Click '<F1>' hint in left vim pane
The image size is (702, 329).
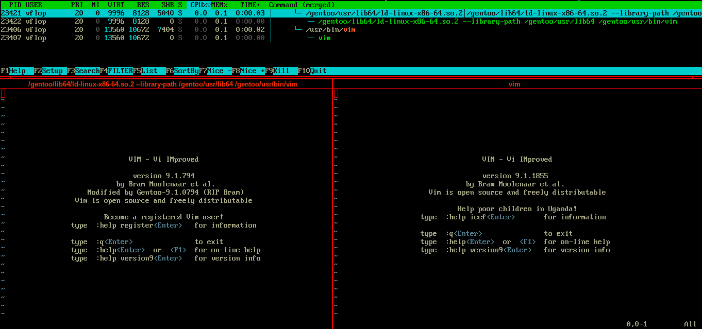178,250
